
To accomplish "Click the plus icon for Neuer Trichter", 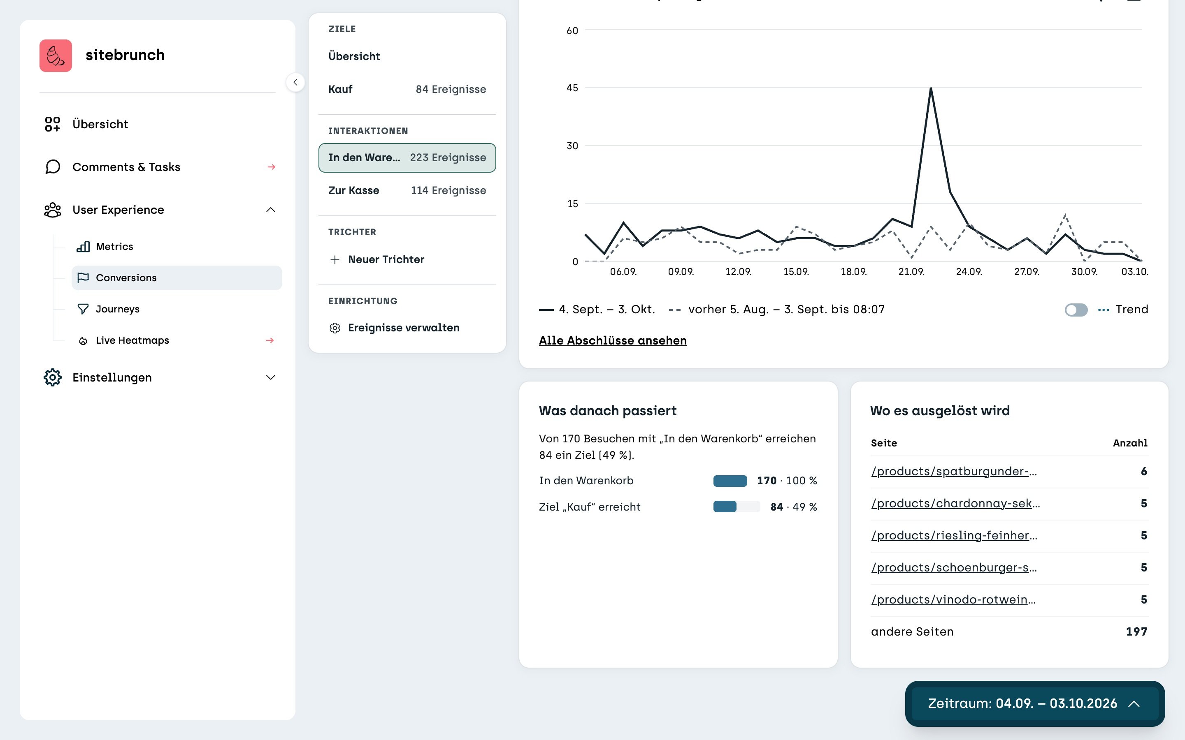I will coord(335,260).
